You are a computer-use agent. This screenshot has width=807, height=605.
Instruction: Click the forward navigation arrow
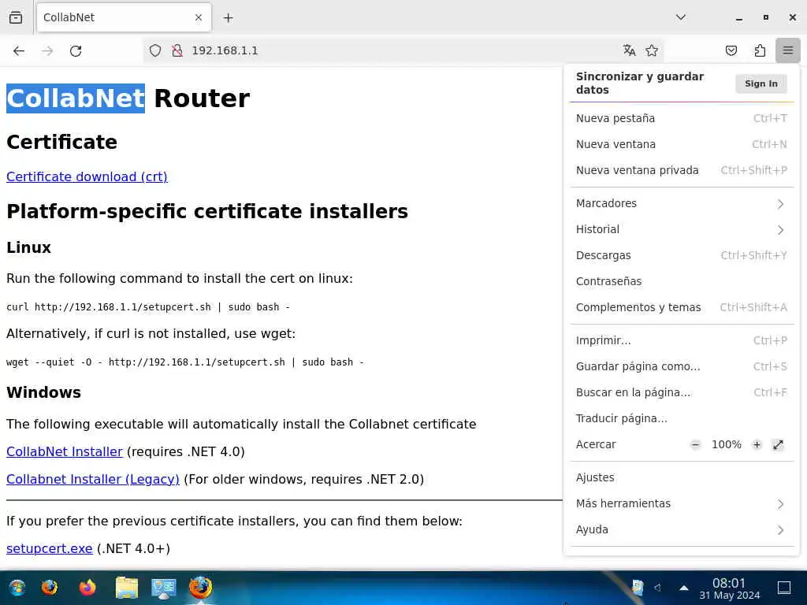click(x=47, y=50)
